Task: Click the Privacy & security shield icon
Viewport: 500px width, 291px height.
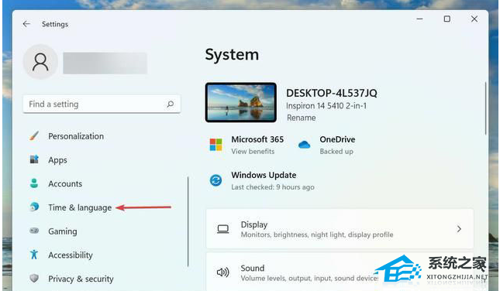Action: (x=34, y=279)
